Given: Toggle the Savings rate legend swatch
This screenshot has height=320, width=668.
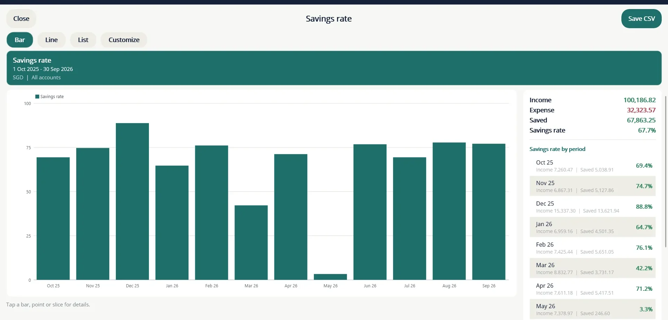Looking at the screenshot, I should coord(37,97).
